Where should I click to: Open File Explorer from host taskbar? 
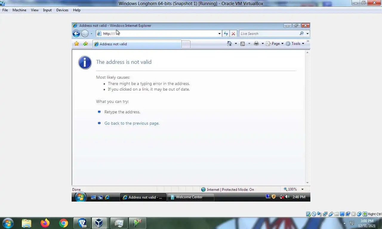pos(27,223)
